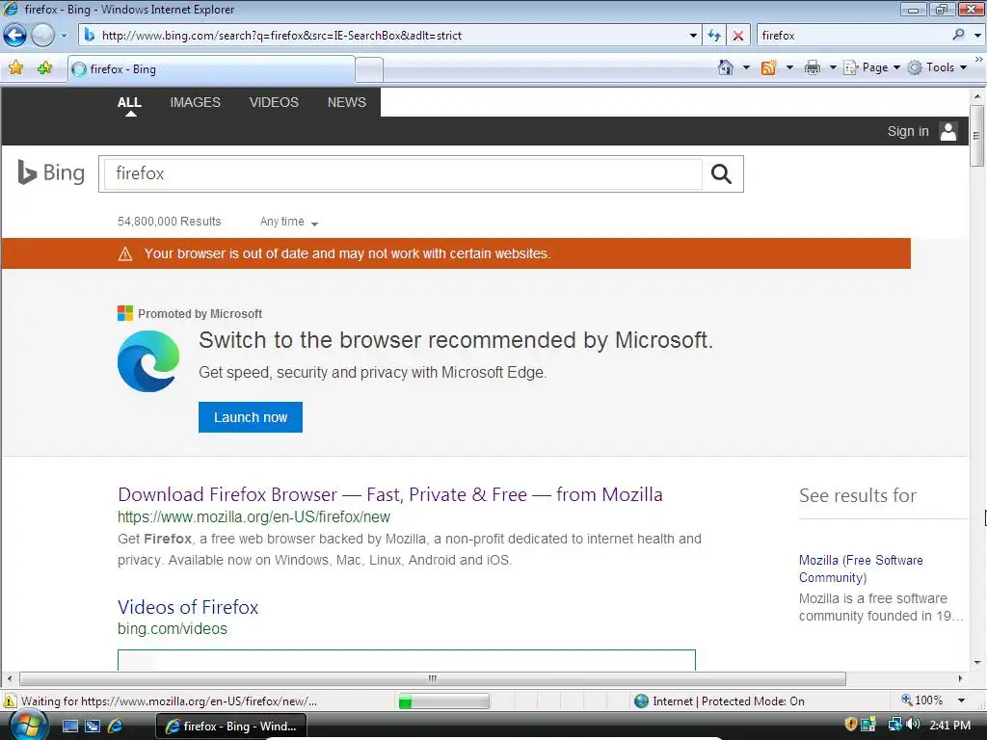Click the 'Launch now' button
987x740 pixels.
[251, 417]
